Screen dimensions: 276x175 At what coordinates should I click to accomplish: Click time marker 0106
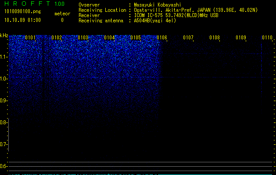pyautogui.click(x=162, y=38)
